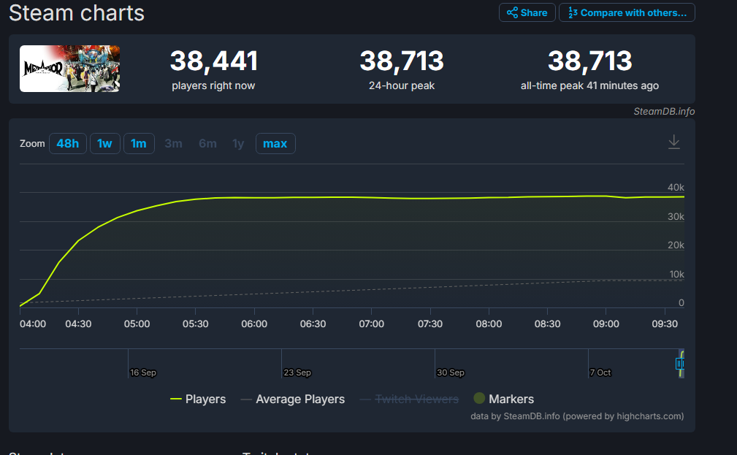Click the 10k y-axis label

[x=677, y=274]
